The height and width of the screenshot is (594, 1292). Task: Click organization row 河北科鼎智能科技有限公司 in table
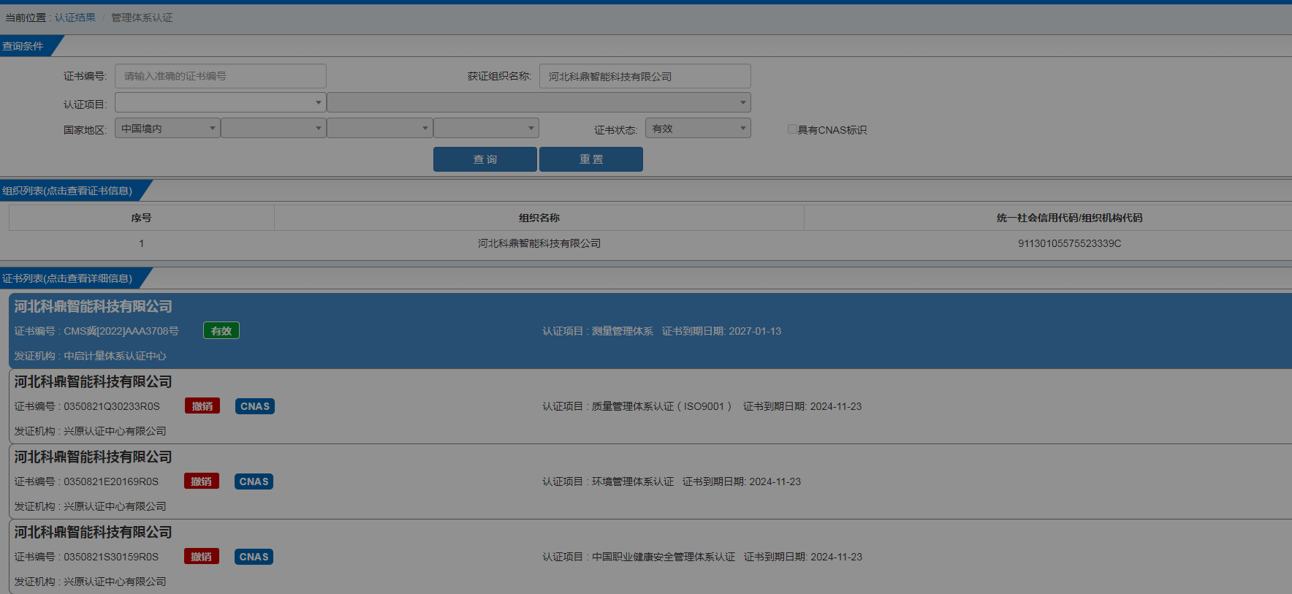(539, 243)
